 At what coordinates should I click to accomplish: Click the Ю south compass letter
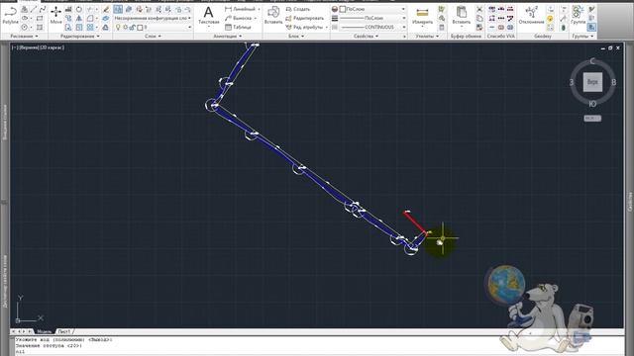[592, 104]
